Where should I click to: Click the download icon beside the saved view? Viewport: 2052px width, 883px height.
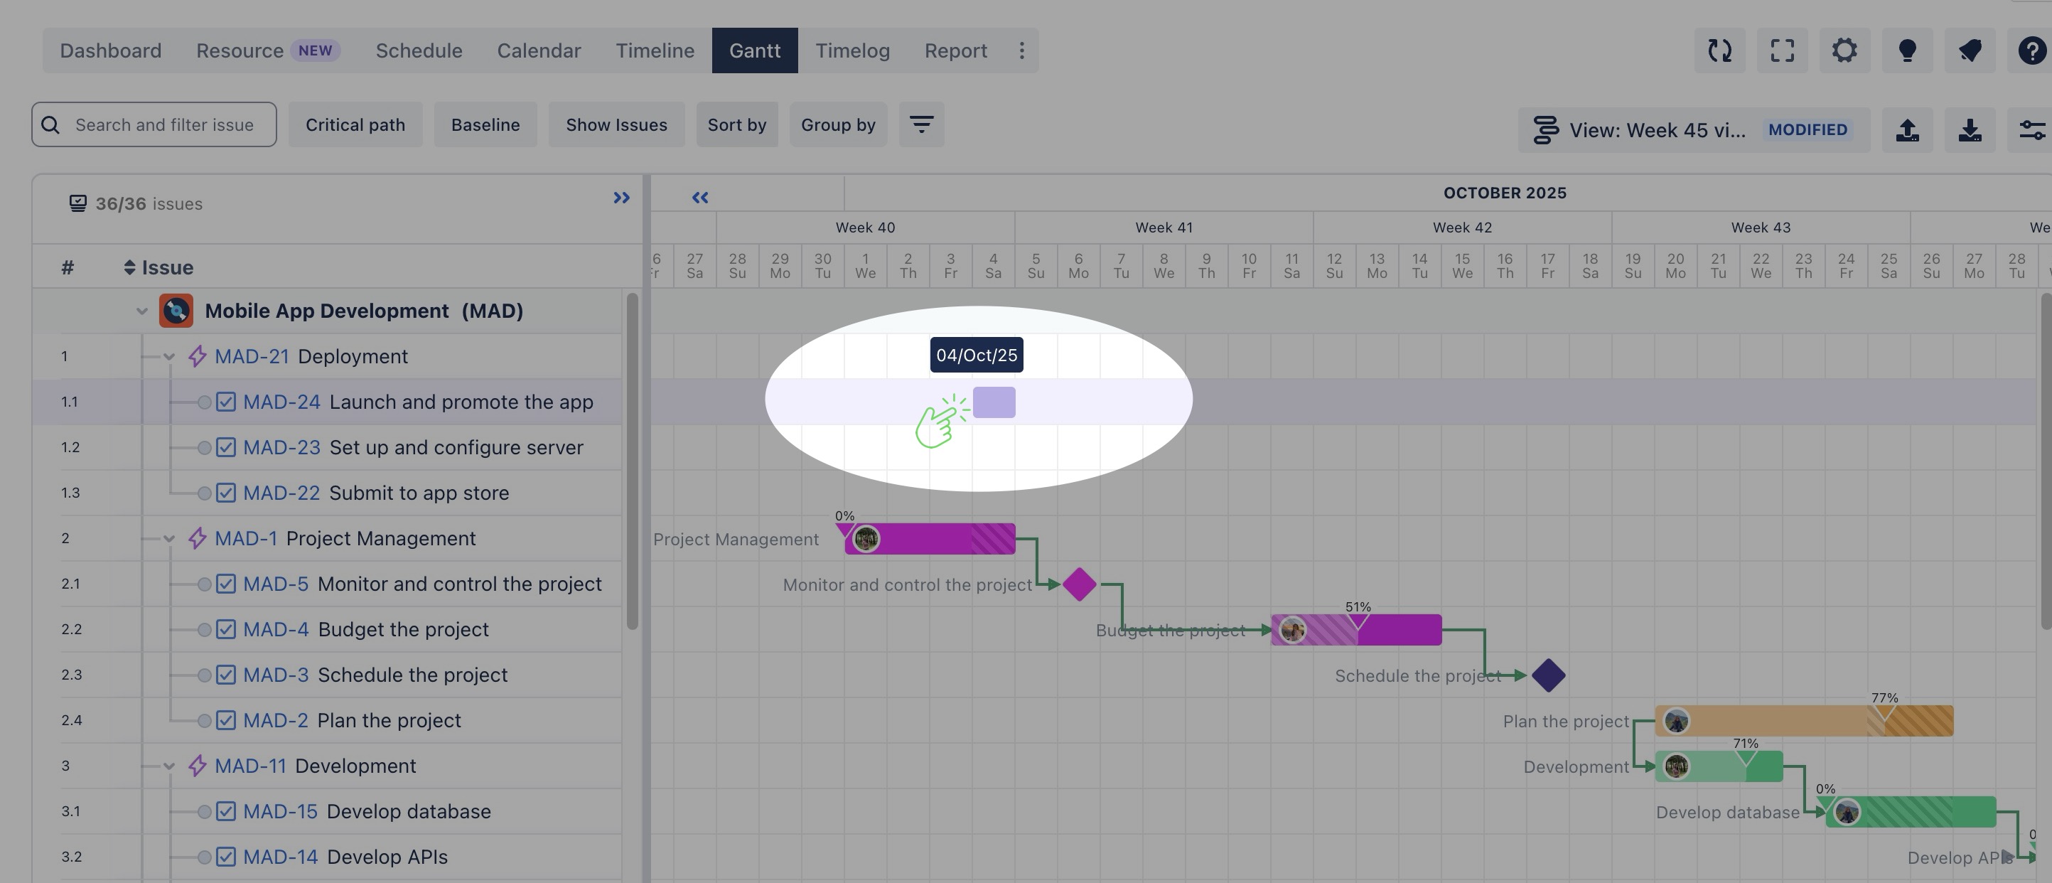(x=1969, y=130)
